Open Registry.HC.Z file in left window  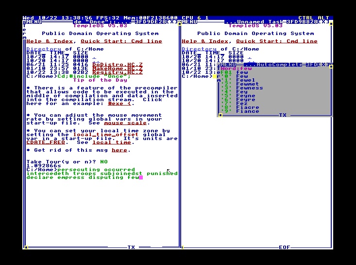click(118, 72)
